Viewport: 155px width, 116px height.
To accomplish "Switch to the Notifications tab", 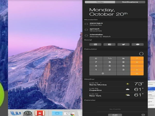I will click(x=130, y=2).
